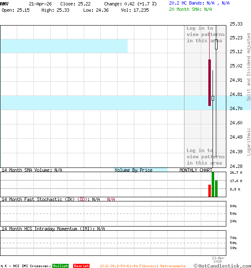The width and height of the screenshot is (251, 268).
Task: Click the ANV ticker symbol
Action: 4,3
